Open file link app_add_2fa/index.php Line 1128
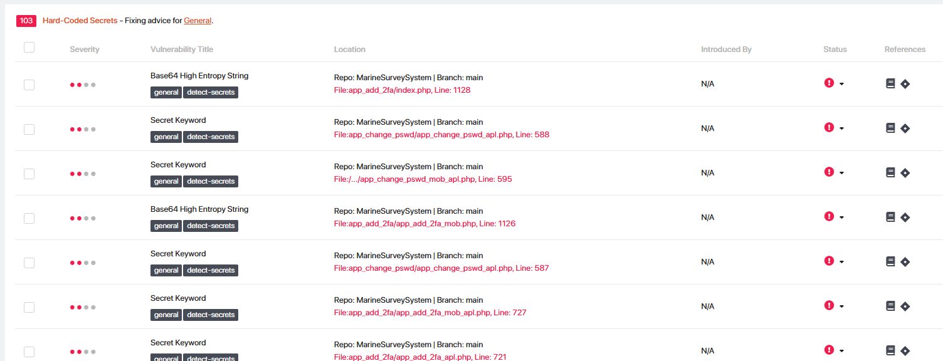The height and width of the screenshot is (361, 943). click(x=402, y=90)
